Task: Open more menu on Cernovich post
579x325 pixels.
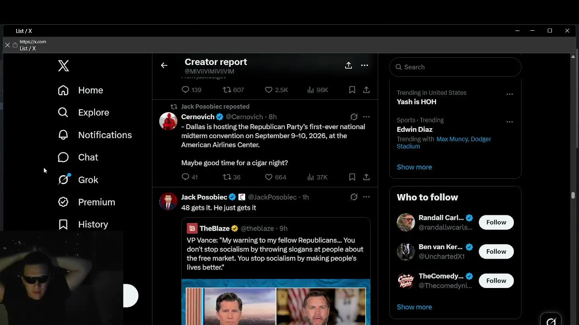Action: click(x=366, y=116)
